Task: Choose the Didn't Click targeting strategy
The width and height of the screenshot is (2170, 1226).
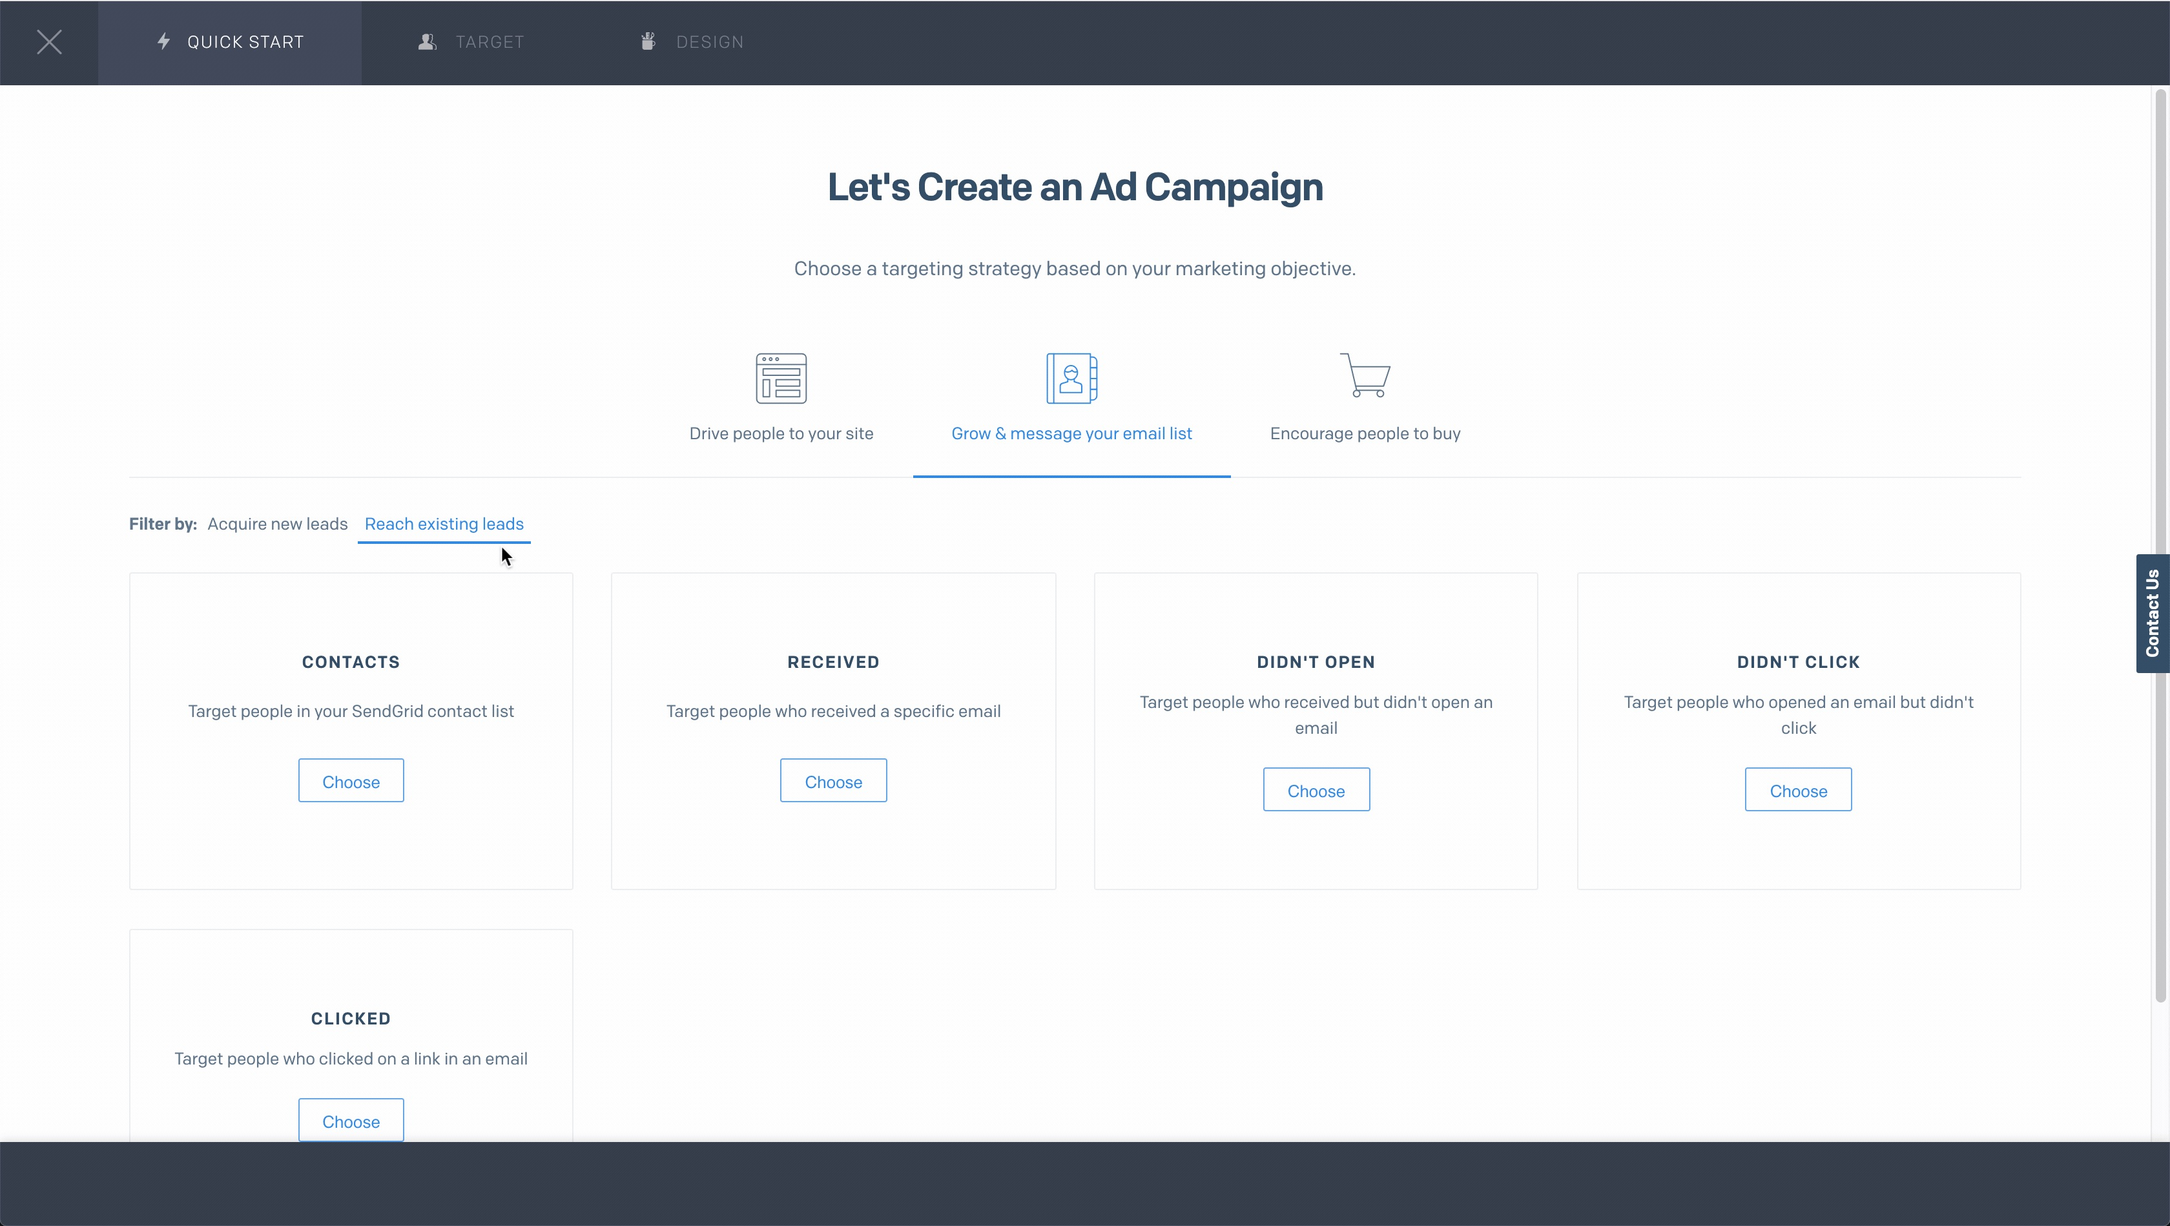Action: 1797,791
